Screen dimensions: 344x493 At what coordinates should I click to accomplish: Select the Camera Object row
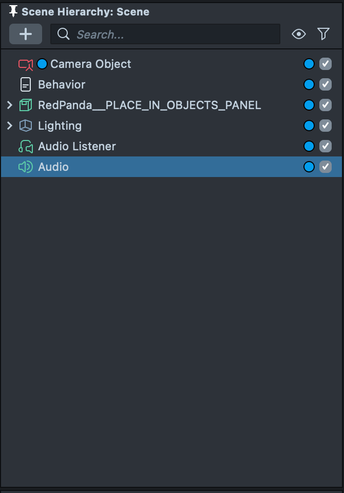(91, 64)
